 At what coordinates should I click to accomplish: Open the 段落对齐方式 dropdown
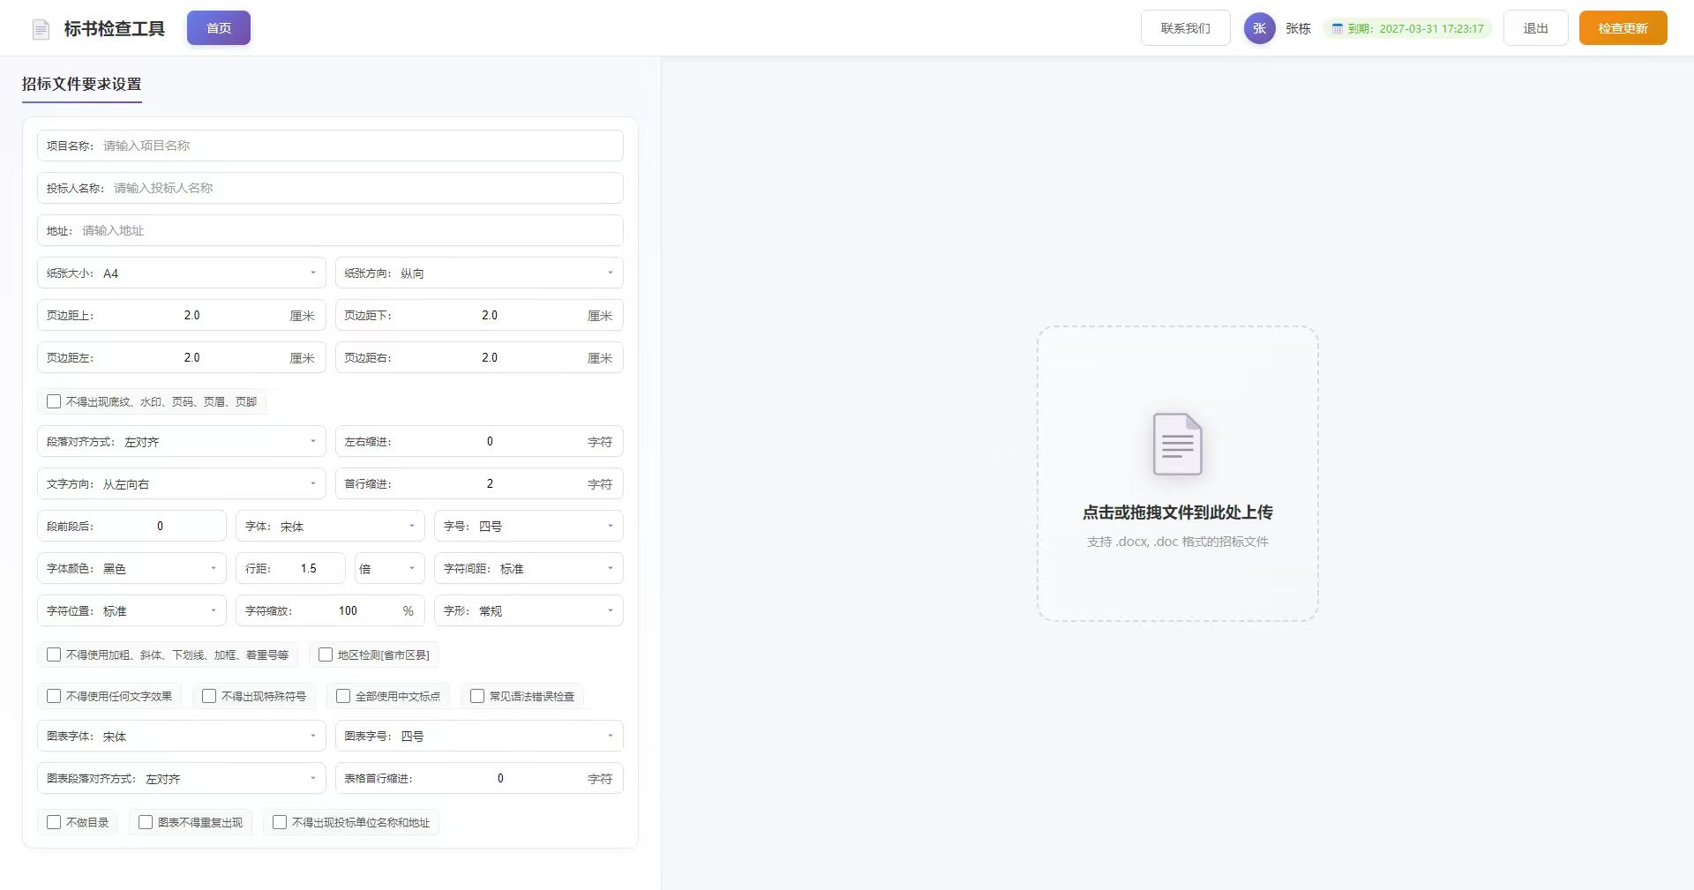[x=181, y=441]
